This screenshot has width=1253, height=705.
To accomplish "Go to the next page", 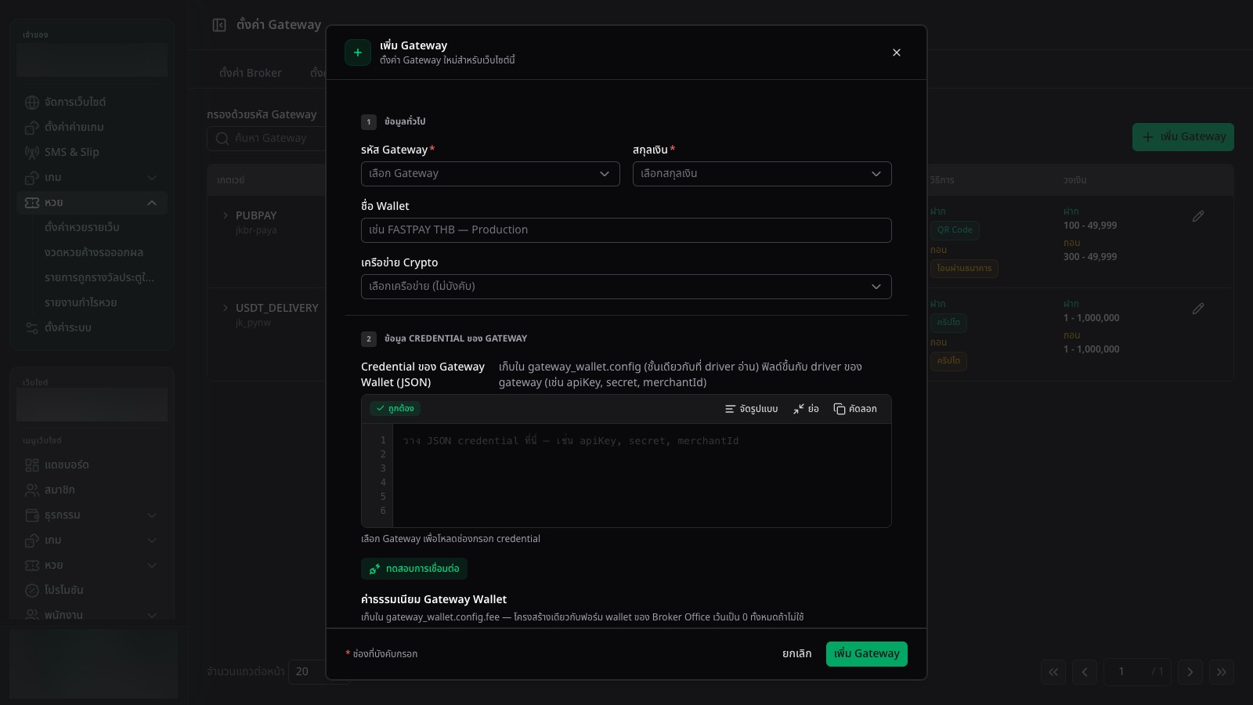I will 1190,672.
